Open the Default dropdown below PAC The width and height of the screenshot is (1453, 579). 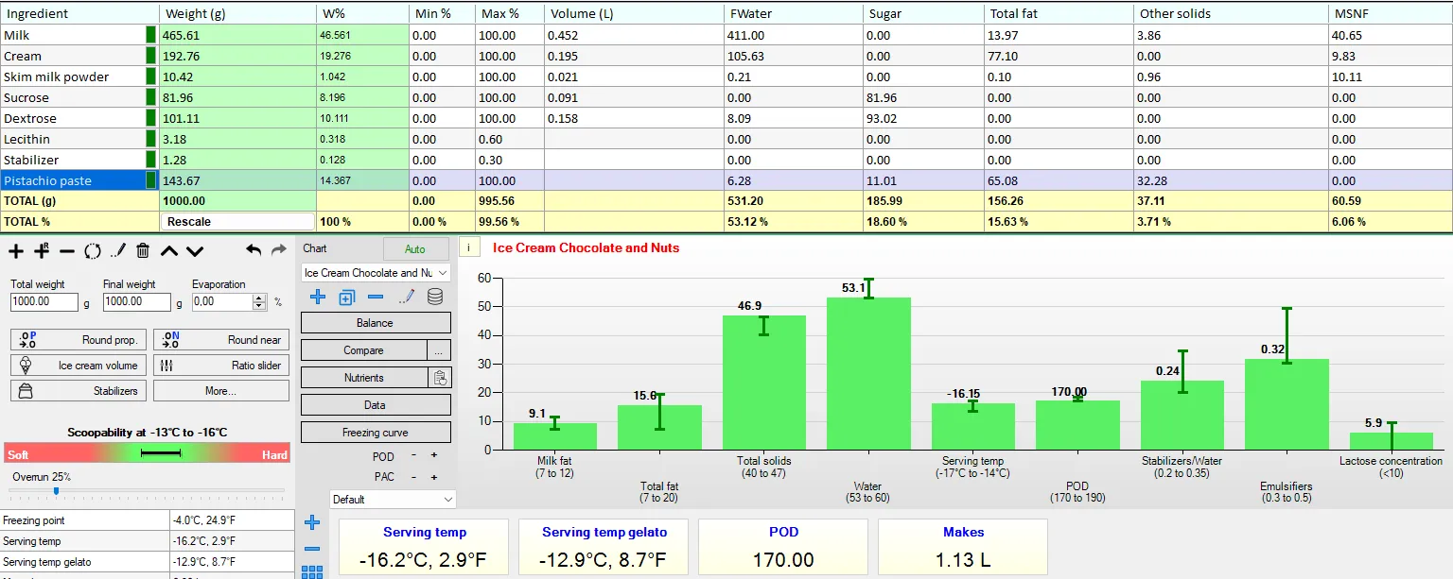coord(393,499)
